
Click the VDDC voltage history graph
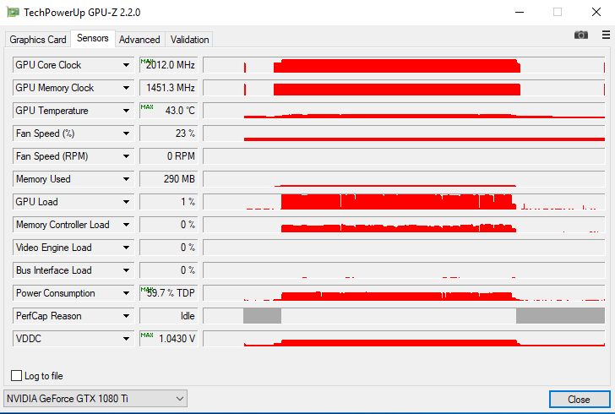(404, 339)
